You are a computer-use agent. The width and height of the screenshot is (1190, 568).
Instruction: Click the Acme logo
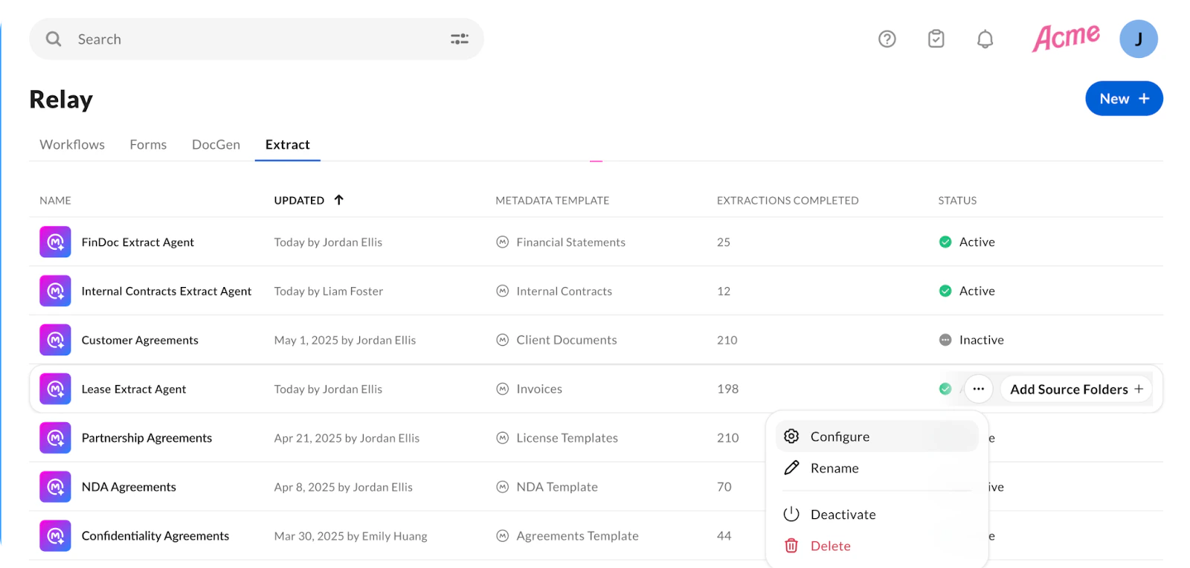click(x=1066, y=37)
